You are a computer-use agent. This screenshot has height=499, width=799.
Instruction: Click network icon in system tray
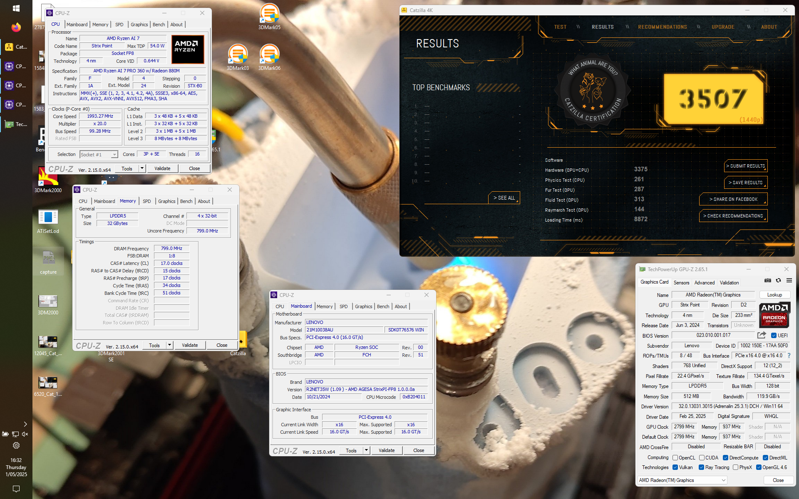click(x=15, y=434)
